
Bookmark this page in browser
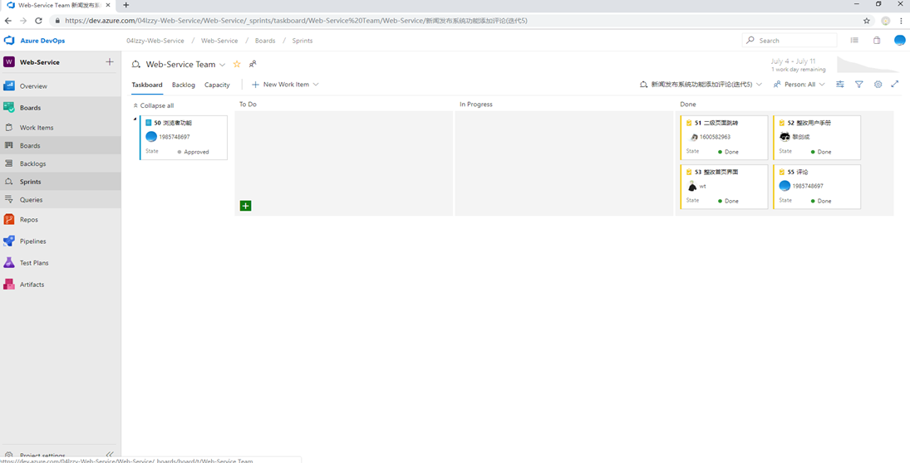(867, 20)
